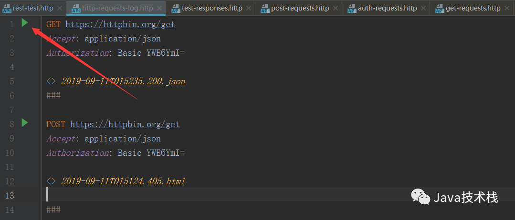Click application/json value on line 9

[x=123, y=139]
